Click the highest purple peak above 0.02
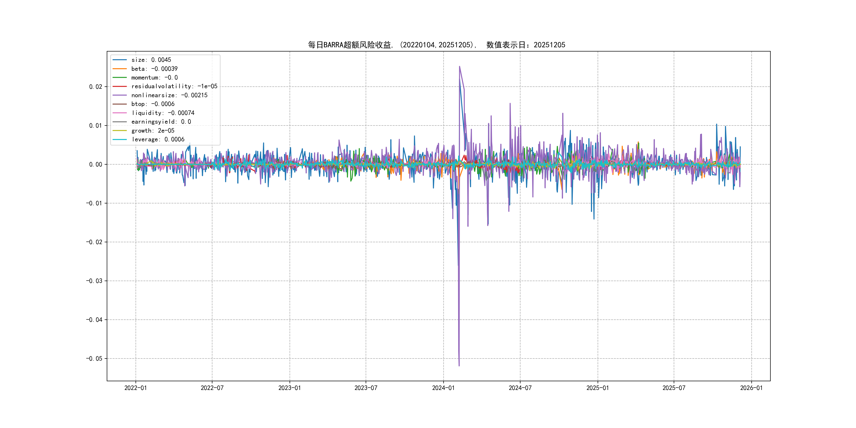The image size is (856, 428). coord(459,67)
